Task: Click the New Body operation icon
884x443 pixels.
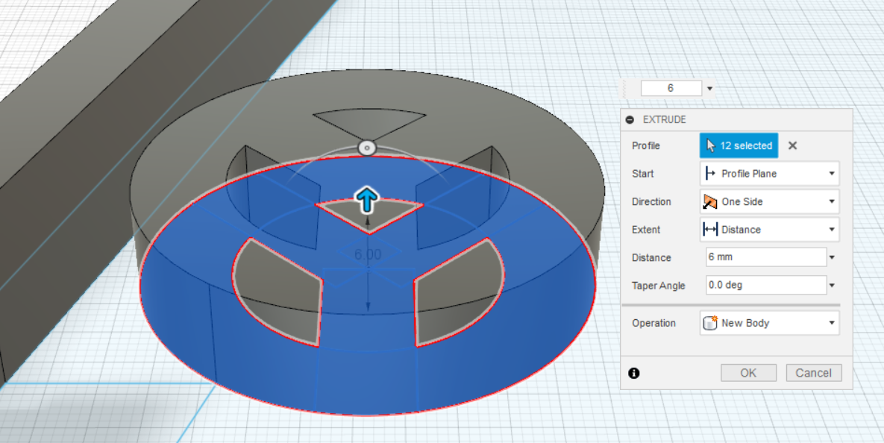Action: pos(710,323)
